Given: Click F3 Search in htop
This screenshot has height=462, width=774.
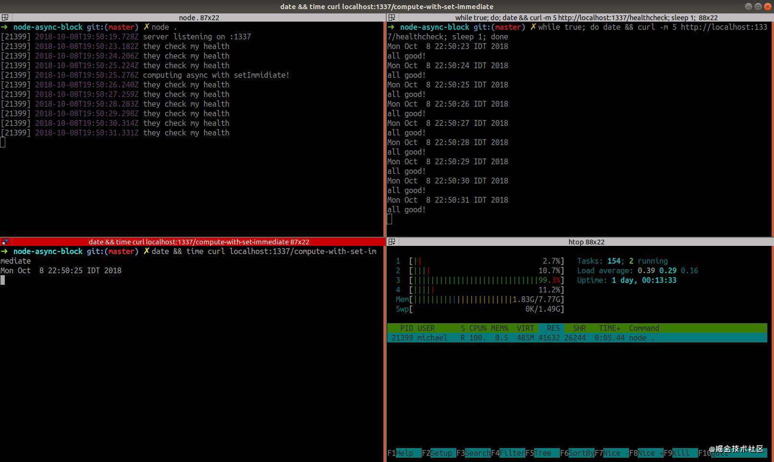Looking at the screenshot, I should [x=474, y=453].
